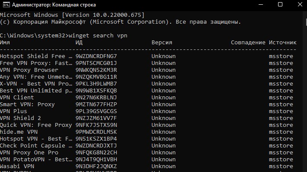
Task: Click the Wasabi VPN ID 9N3DHF2JQNXZ
Action: point(96,166)
